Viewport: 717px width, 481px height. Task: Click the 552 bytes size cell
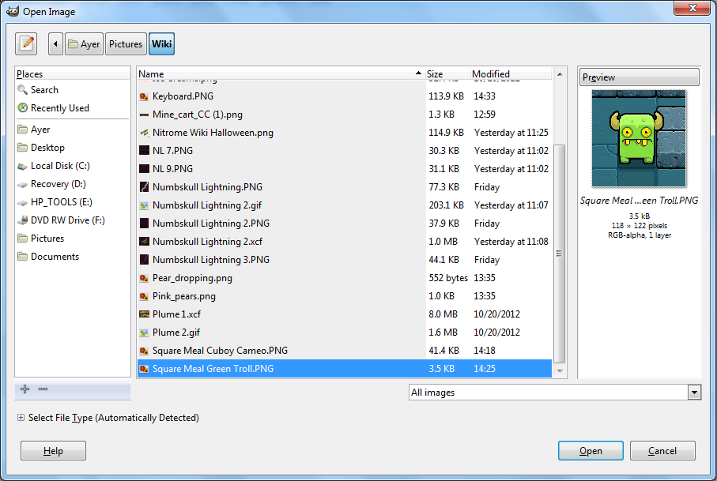(448, 278)
